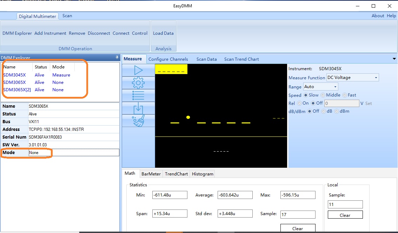Image resolution: width=398 pixels, height=233 pixels.
Task: Click the download/save data icon
Action: pyautogui.click(x=138, y=108)
